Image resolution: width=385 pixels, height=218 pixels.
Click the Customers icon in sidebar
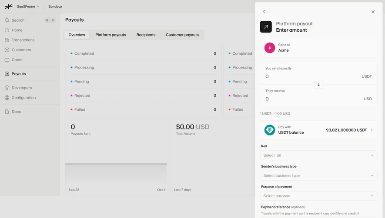coord(7,50)
